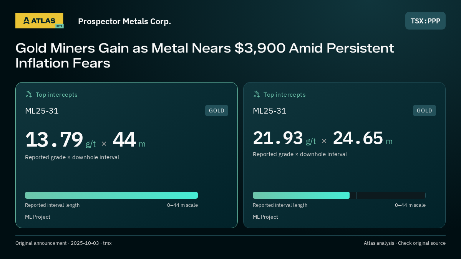Click the gold miners headline text
Image resolution: width=461 pixels, height=259 pixels.
(x=205, y=56)
